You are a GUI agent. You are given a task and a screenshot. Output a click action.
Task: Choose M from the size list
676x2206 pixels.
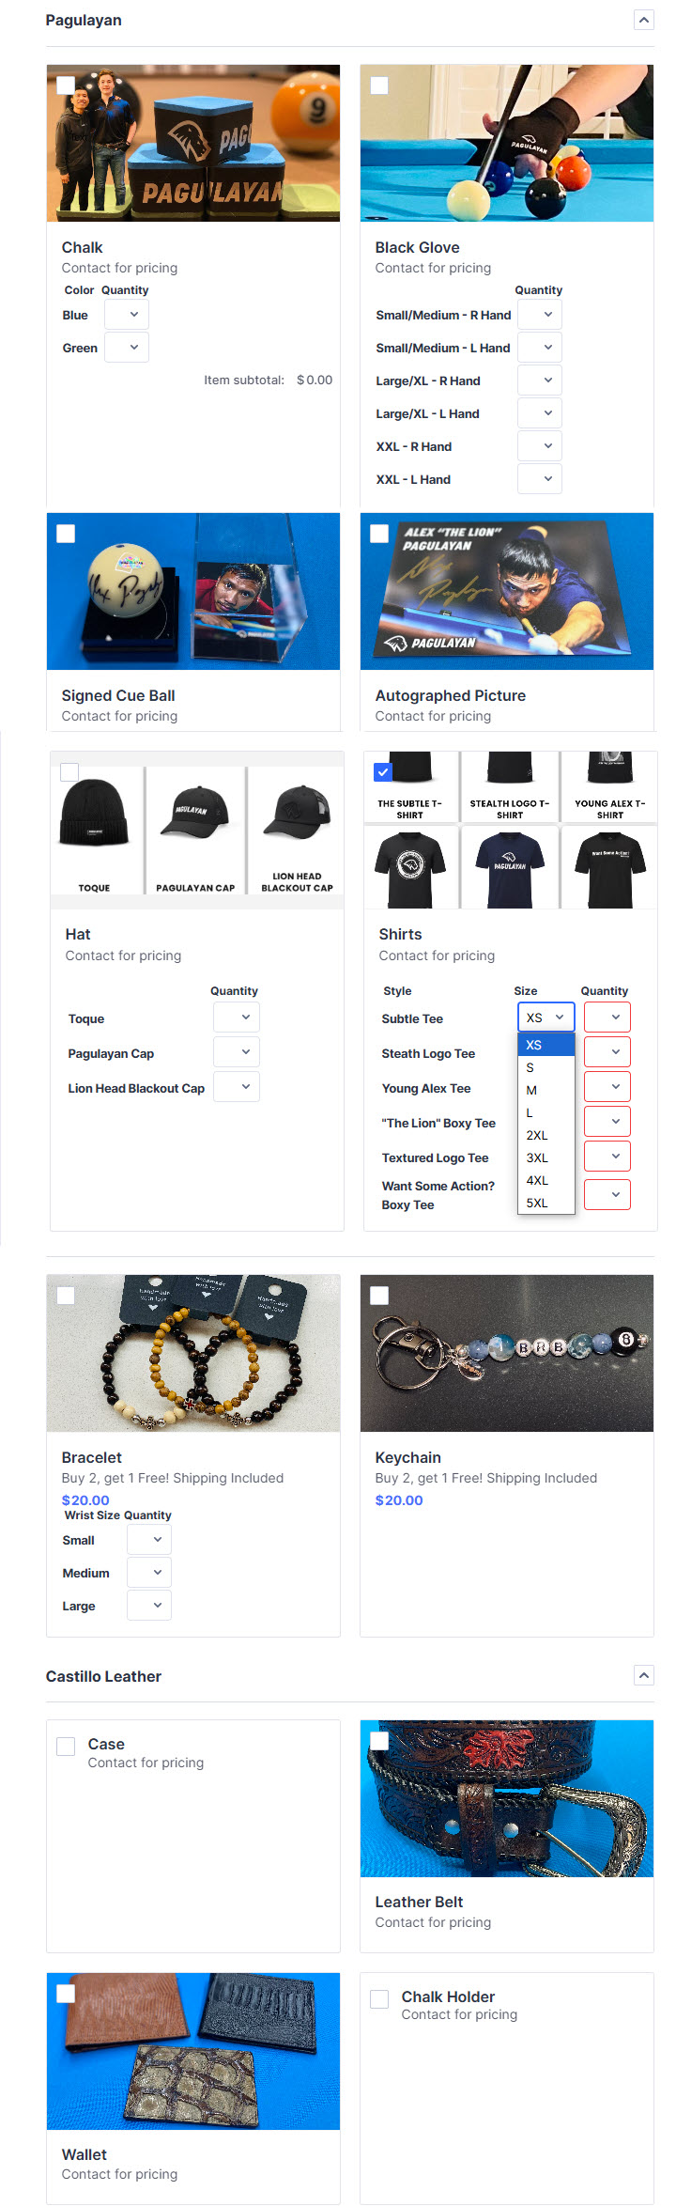coord(546,1090)
